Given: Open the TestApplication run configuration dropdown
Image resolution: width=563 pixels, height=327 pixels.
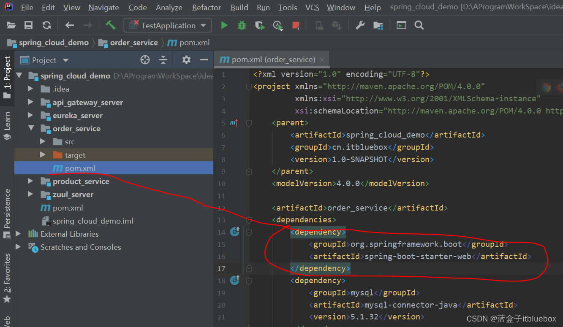Looking at the screenshot, I should (x=167, y=25).
